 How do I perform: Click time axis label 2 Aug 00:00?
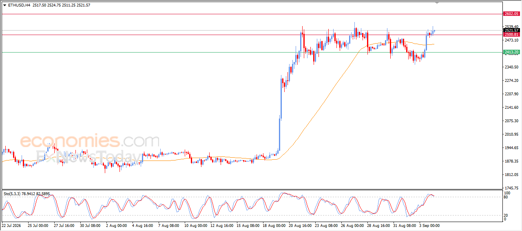tap(116, 225)
